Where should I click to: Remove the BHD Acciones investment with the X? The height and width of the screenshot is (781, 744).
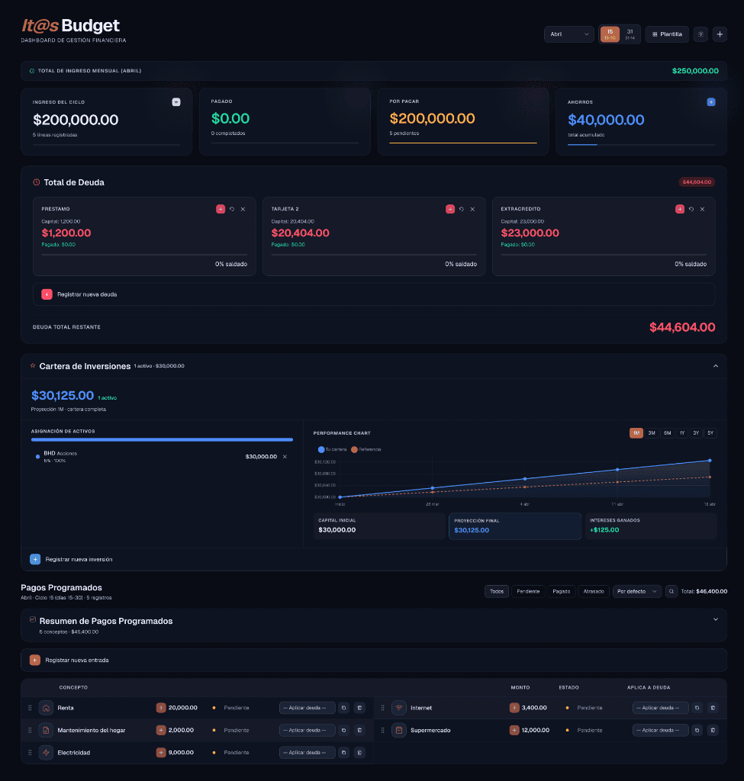pyautogui.click(x=286, y=456)
